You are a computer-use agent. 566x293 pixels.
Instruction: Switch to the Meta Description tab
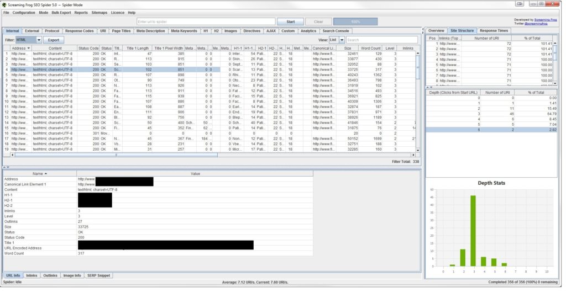(x=150, y=31)
